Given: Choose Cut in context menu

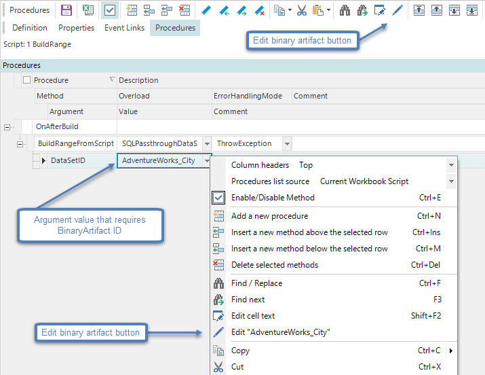Looking at the screenshot, I should [x=334, y=367].
